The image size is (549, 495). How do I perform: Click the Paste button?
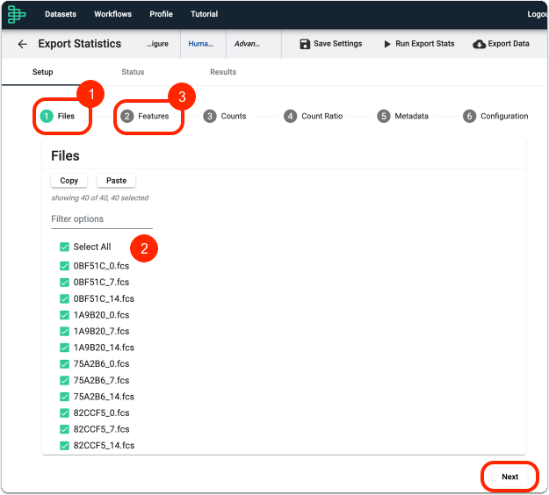pyautogui.click(x=116, y=181)
